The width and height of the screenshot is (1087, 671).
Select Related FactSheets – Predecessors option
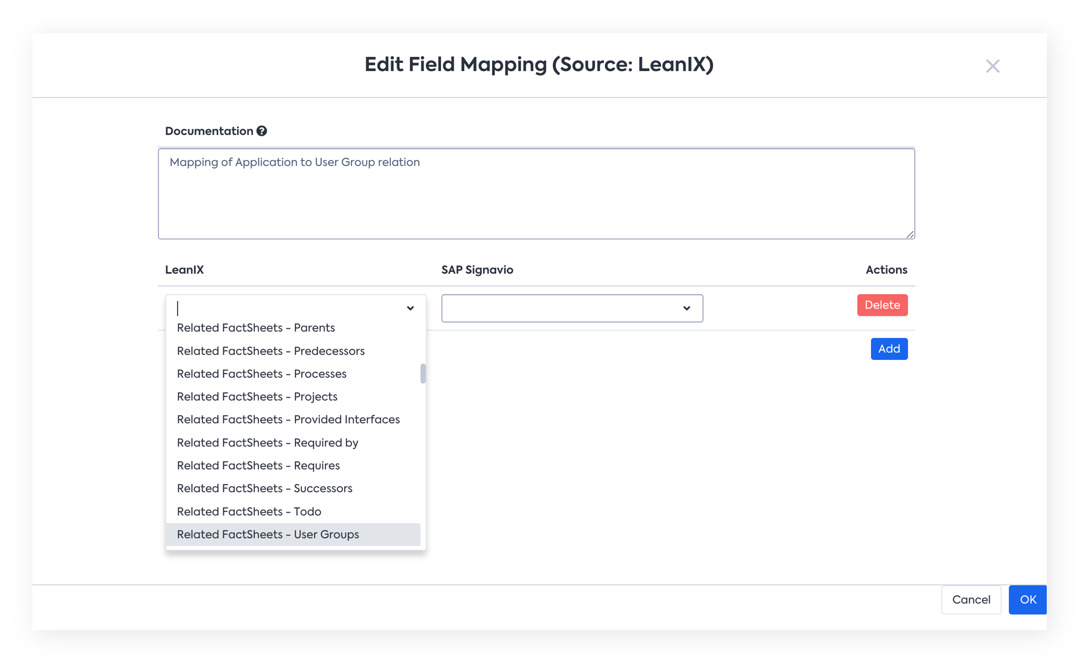pyautogui.click(x=293, y=351)
